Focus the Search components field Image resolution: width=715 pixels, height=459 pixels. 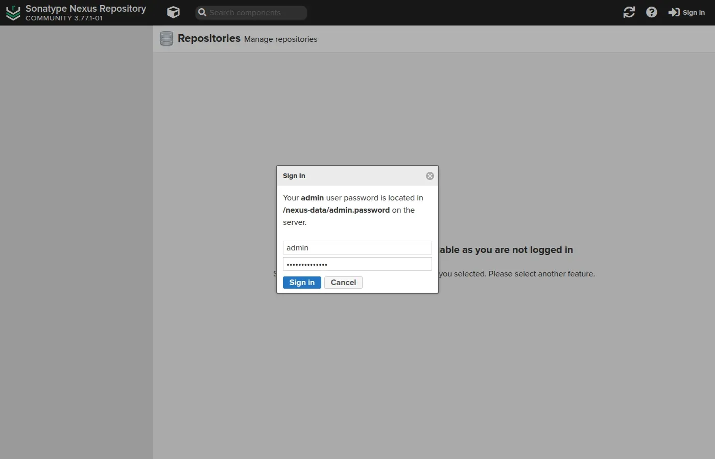click(x=251, y=13)
